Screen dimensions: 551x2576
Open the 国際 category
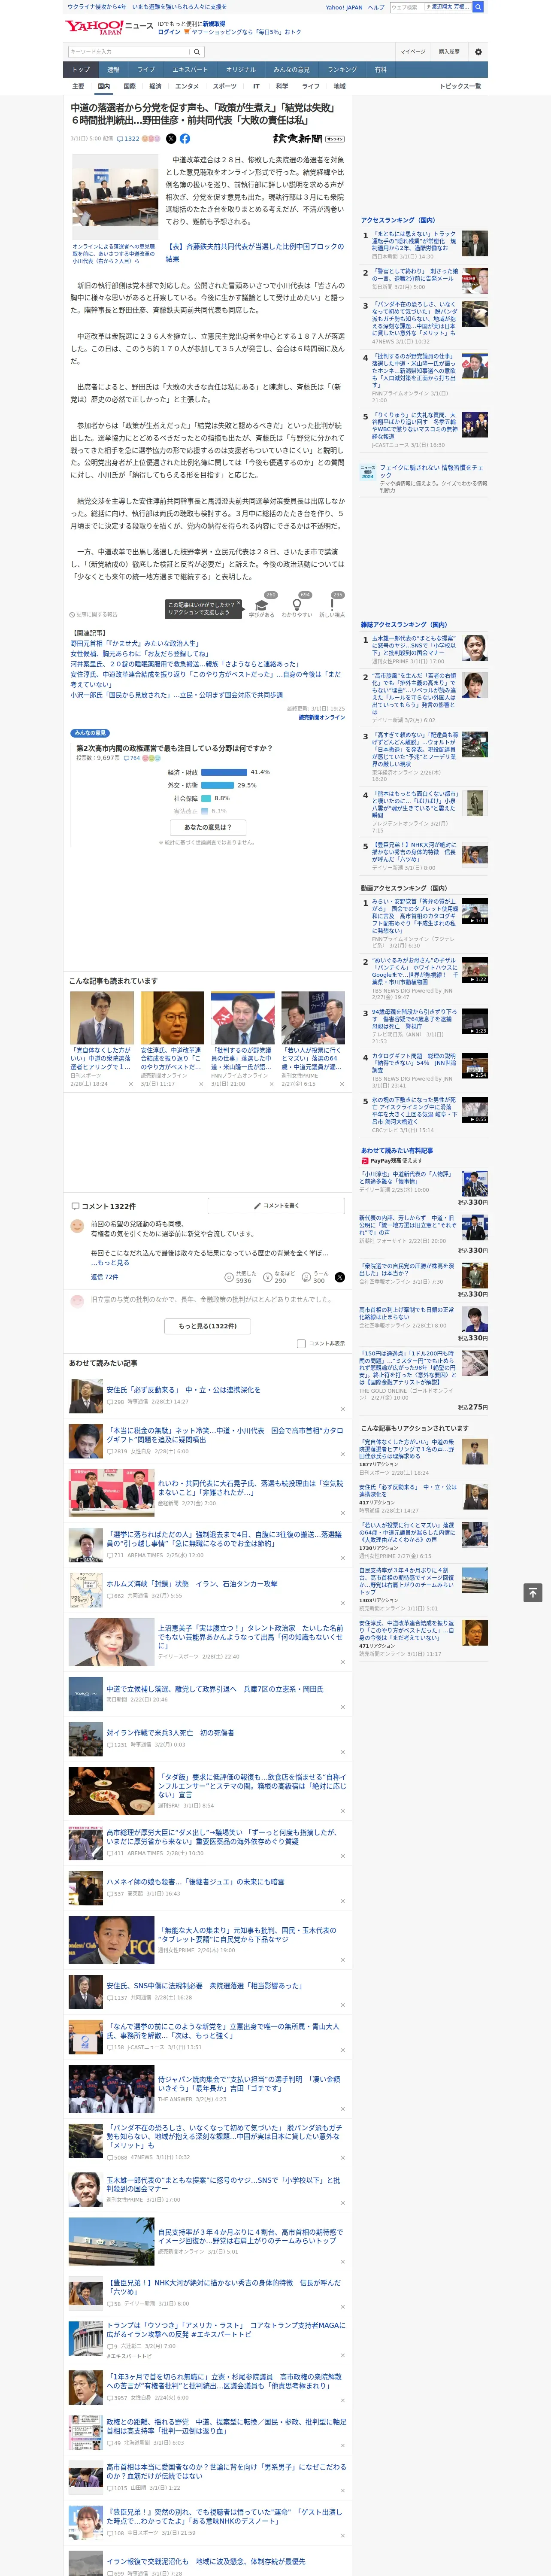[x=129, y=86]
